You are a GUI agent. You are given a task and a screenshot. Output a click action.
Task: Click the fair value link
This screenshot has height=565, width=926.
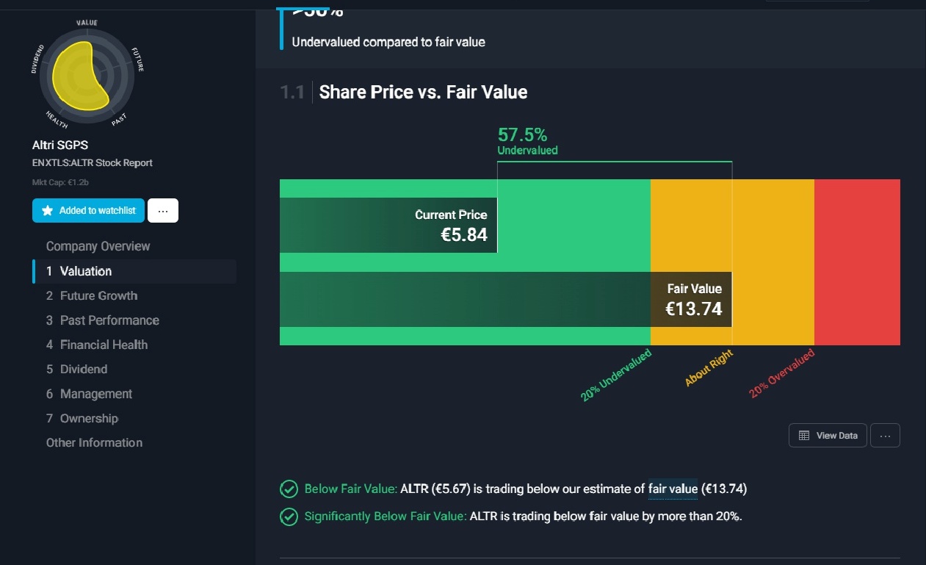(673, 489)
